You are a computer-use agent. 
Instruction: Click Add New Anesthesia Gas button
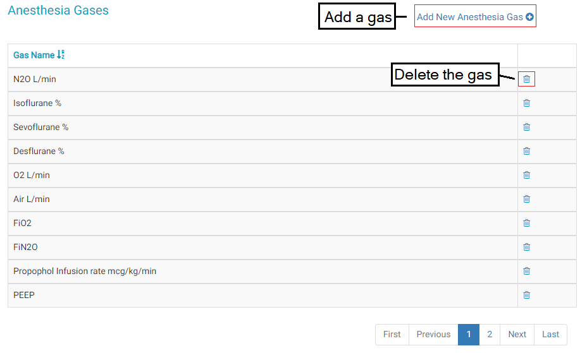coord(475,17)
